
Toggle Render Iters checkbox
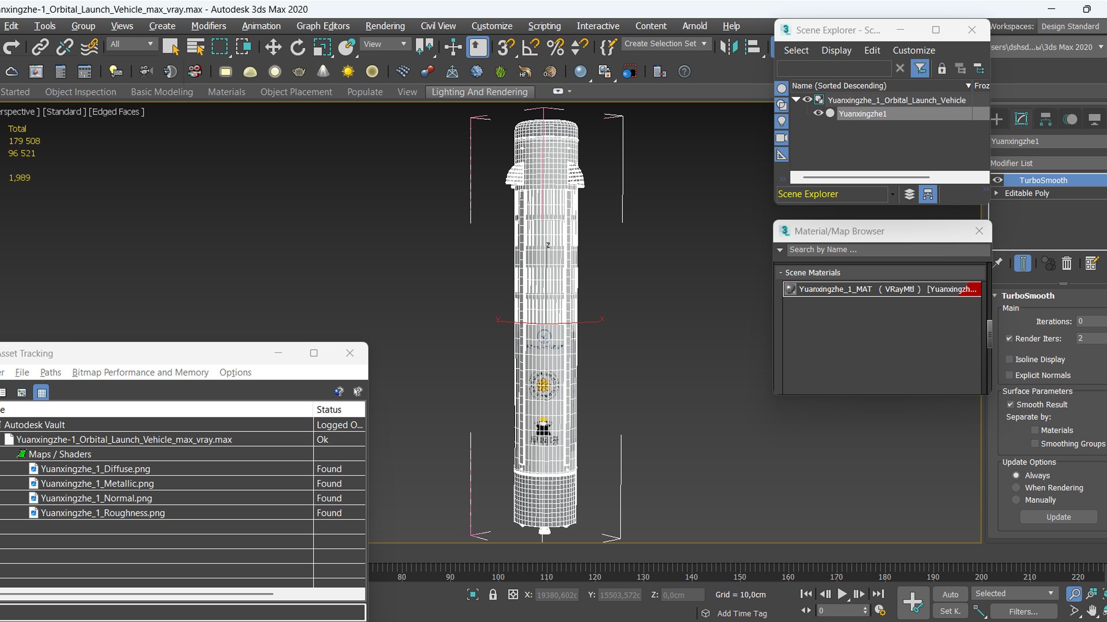tap(1009, 339)
